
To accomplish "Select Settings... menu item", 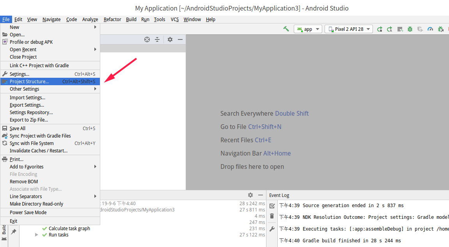I will [x=50, y=74].
